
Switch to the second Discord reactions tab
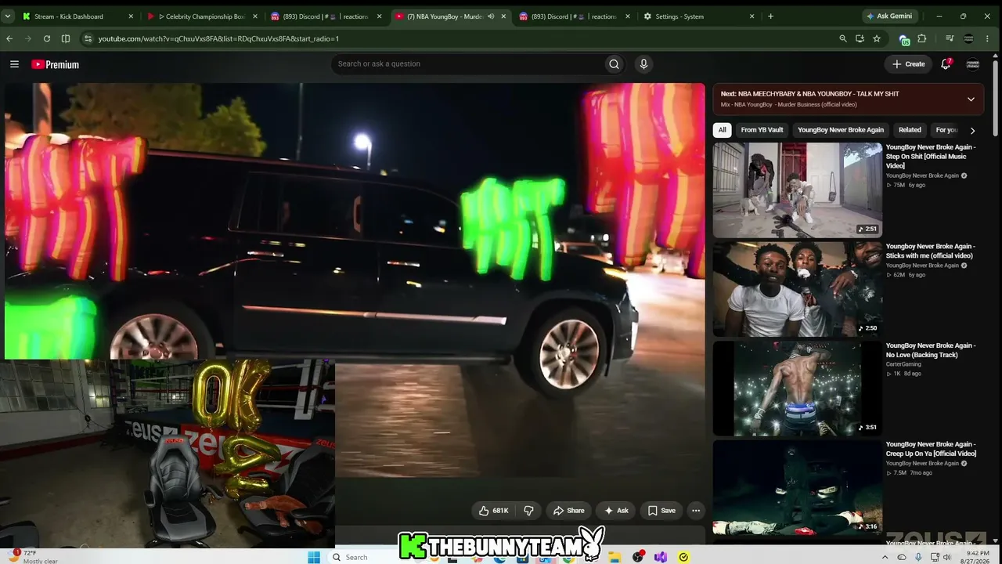(x=574, y=16)
